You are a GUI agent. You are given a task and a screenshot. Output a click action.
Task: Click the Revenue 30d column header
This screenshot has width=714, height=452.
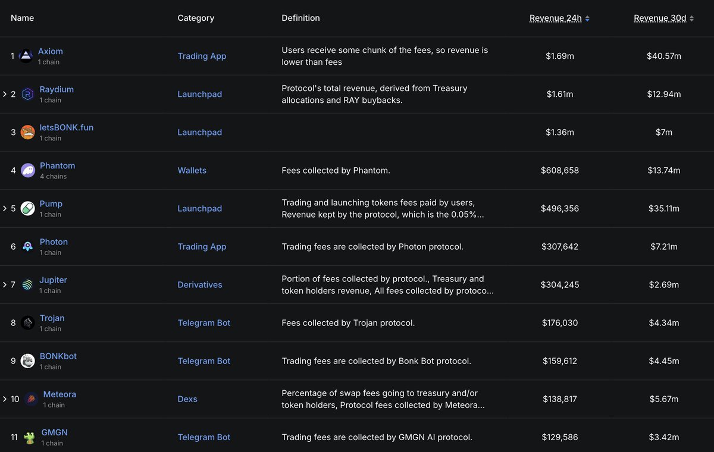(660, 18)
